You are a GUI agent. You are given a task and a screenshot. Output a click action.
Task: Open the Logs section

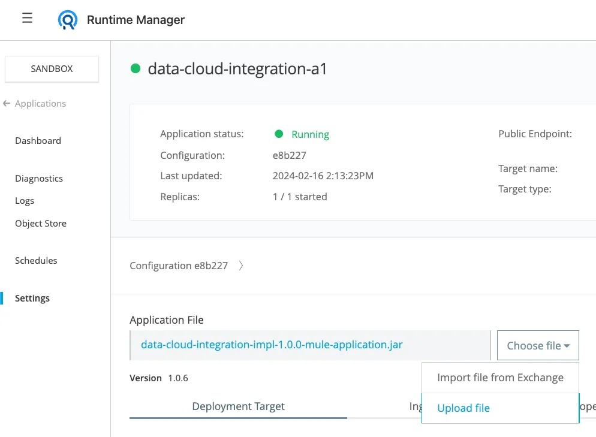tap(25, 201)
